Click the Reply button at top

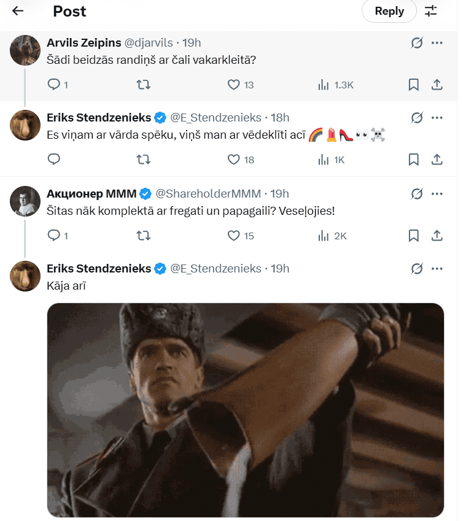[x=389, y=11]
